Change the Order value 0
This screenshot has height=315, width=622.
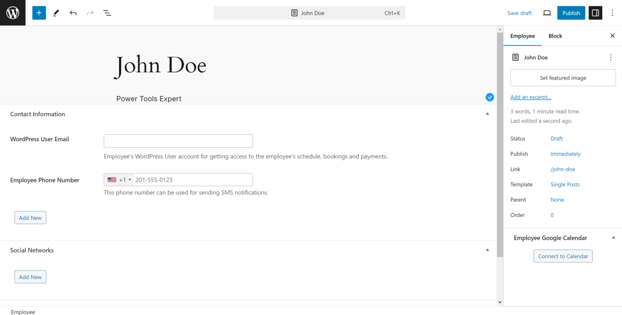coord(552,215)
